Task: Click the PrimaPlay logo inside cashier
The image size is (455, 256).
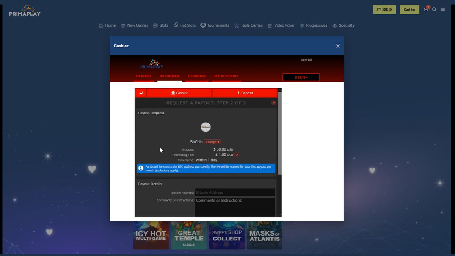Action: click(x=152, y=64)
